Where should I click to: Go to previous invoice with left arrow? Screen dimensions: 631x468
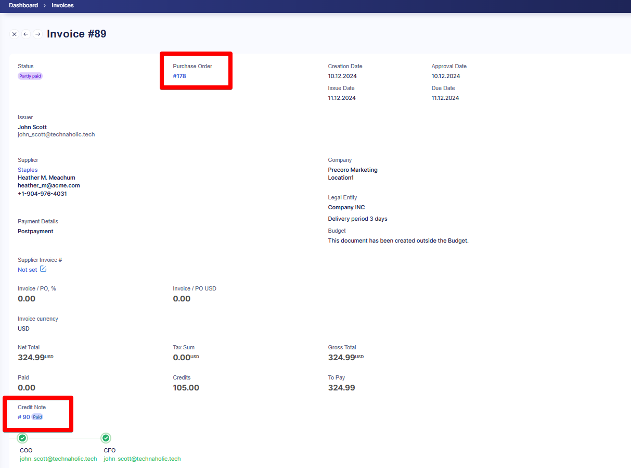click(26, 34)
